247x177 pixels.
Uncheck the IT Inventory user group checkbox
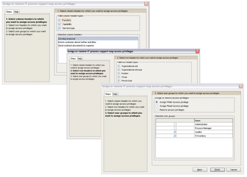coord(175,136)
